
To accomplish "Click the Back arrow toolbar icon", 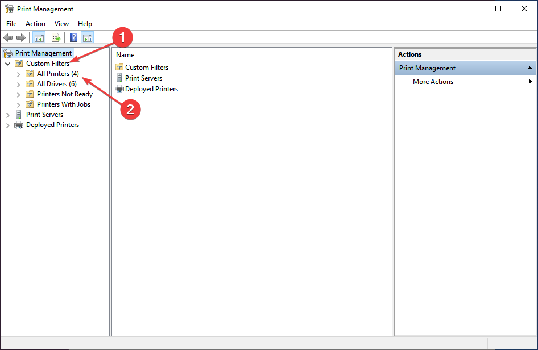I will [x=8, y=37].
